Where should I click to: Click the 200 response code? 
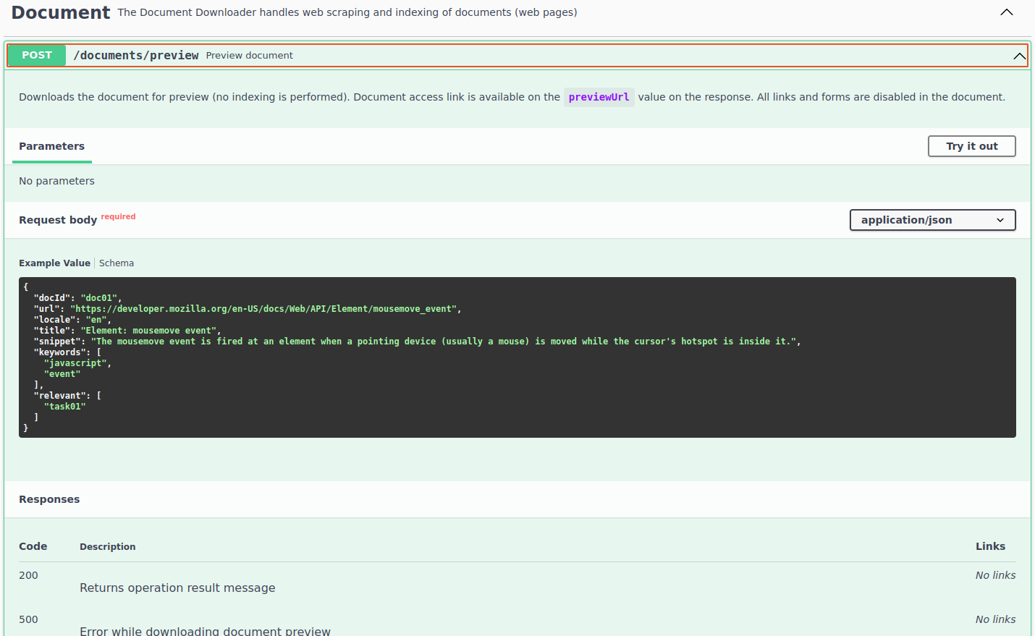tap(28, 575)
